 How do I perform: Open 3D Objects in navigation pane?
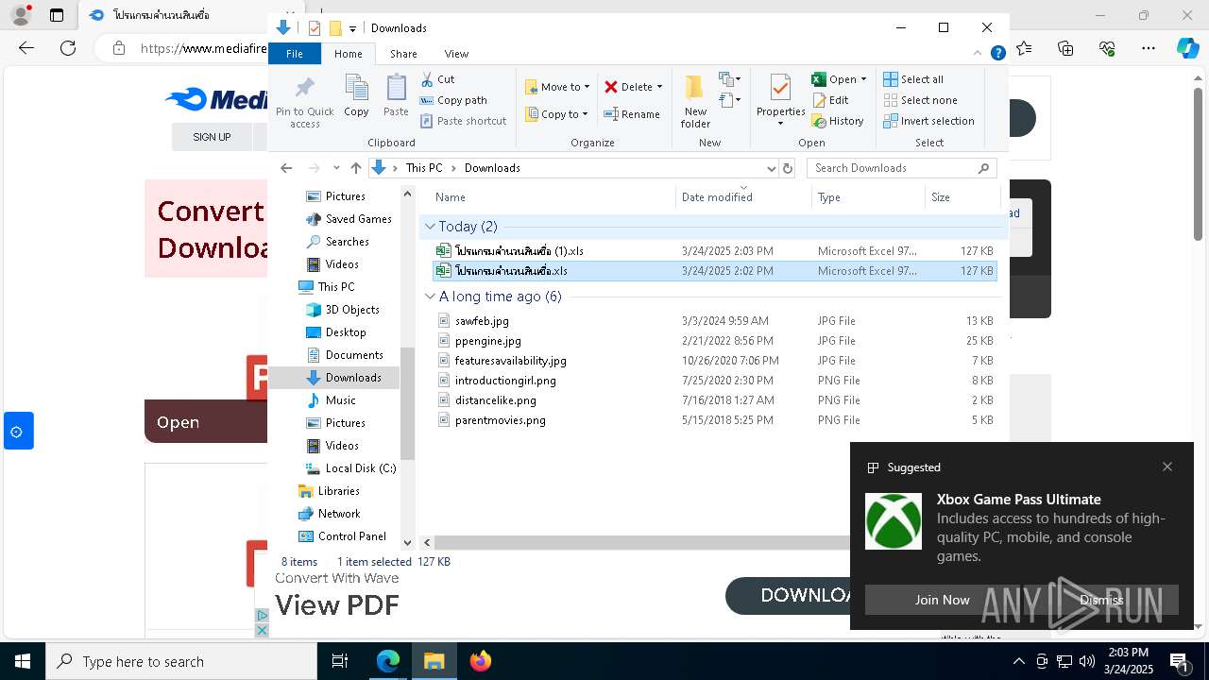coord(343,310)
